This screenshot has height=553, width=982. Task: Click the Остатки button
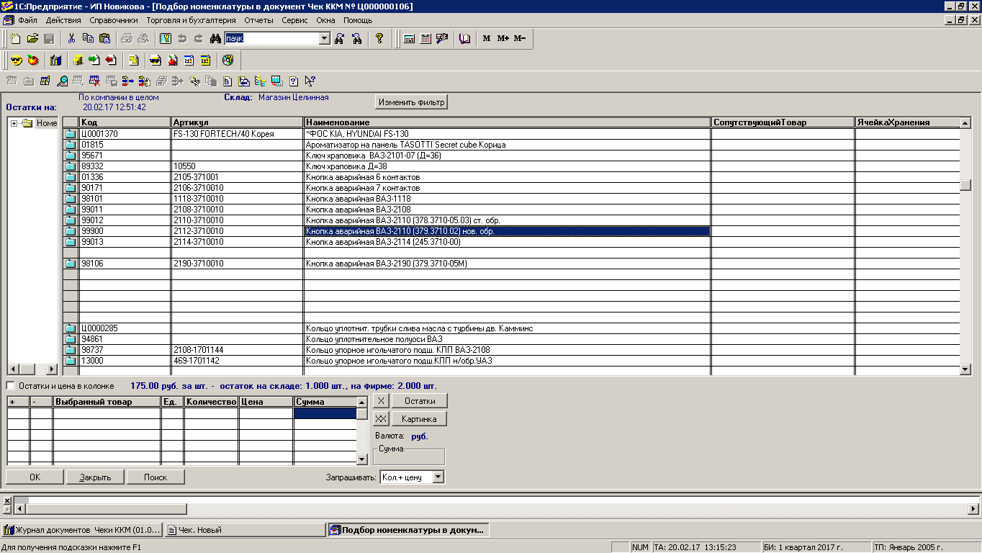click(x=419, y=400)
